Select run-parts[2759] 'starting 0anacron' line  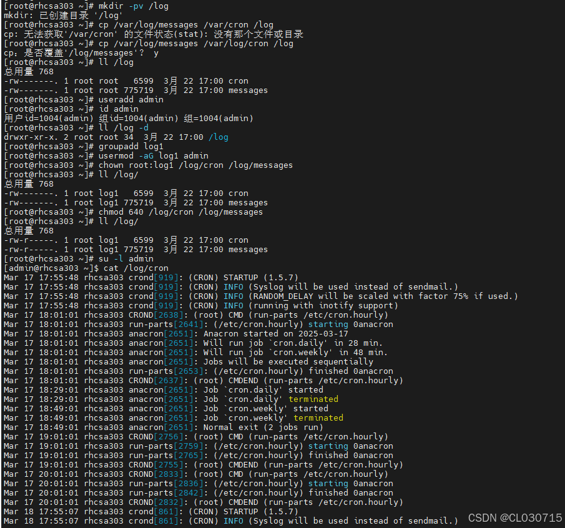[199, 446]
